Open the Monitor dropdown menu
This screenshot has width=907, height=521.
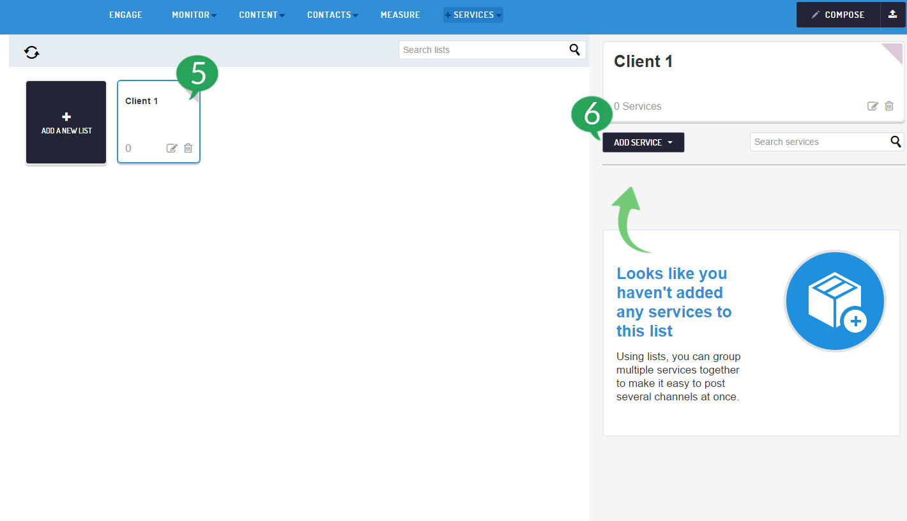[x=194, y=15]
